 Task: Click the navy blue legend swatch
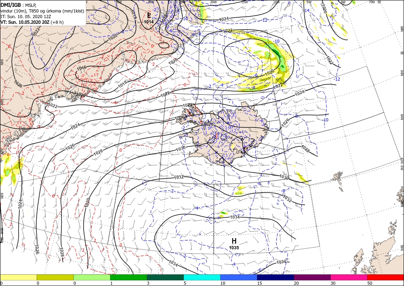click(276, 277)
